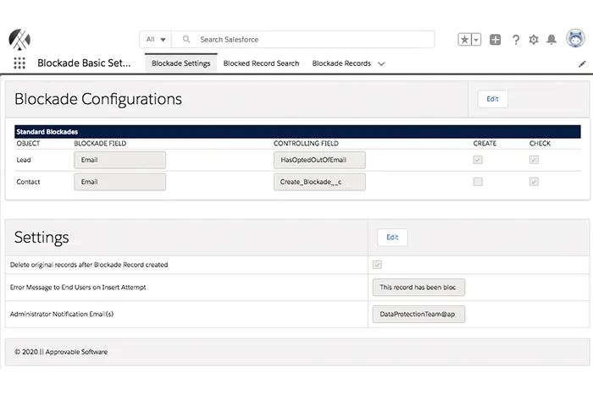Click Error Message to End Users label
This screenshot has width=593, height=395.
[x=78, y=288]
